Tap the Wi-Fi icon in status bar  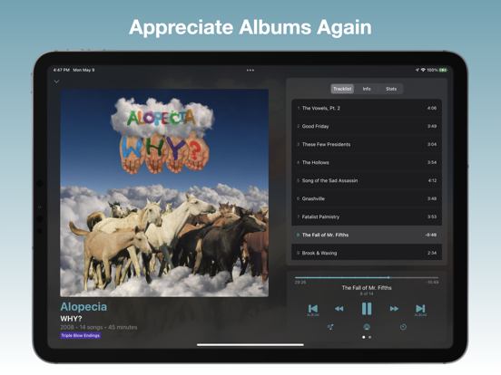pyautogui.click(x=423, y=70)
